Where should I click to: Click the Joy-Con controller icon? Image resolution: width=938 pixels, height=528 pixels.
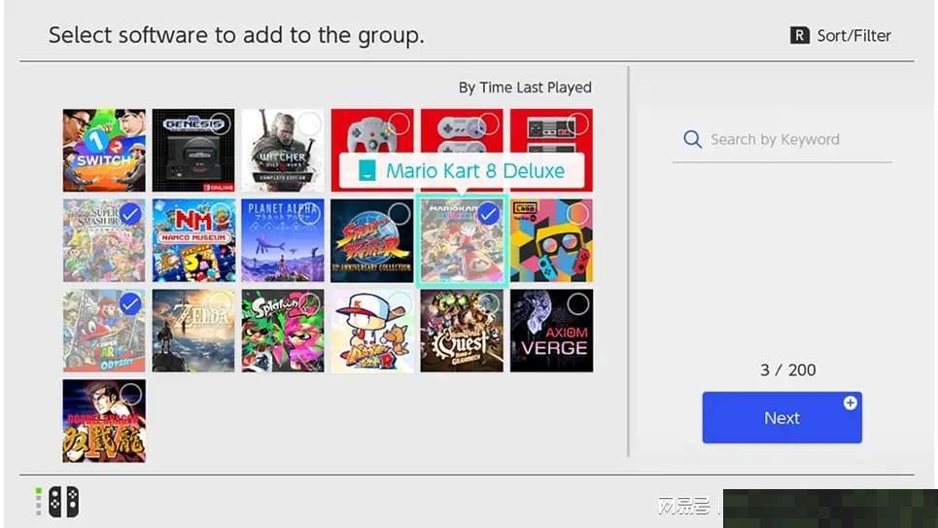63,502
